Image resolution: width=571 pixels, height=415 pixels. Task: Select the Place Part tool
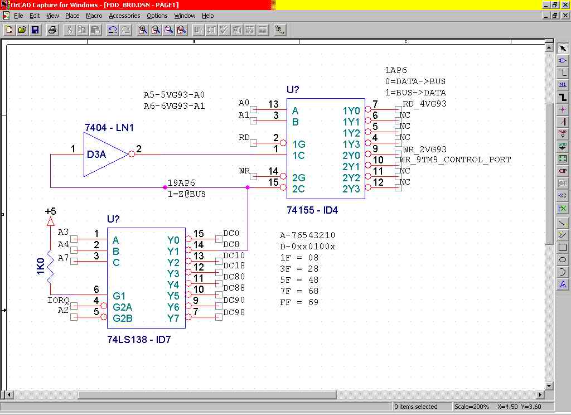[563, 61]
